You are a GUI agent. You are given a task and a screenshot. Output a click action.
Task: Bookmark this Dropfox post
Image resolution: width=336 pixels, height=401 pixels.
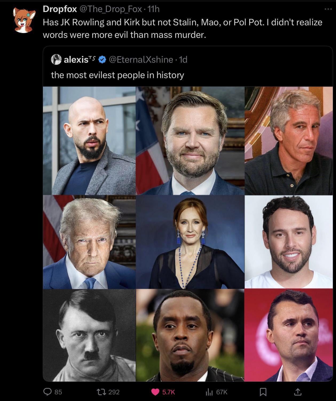[x=263, y=392]
